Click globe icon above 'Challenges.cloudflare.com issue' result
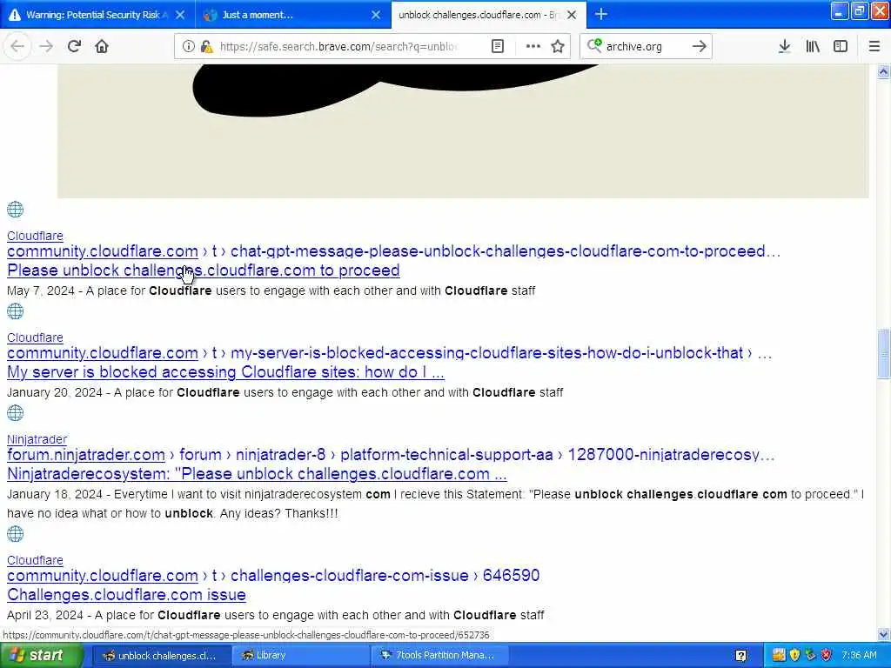The image size is (891, 668). (16, 534)
